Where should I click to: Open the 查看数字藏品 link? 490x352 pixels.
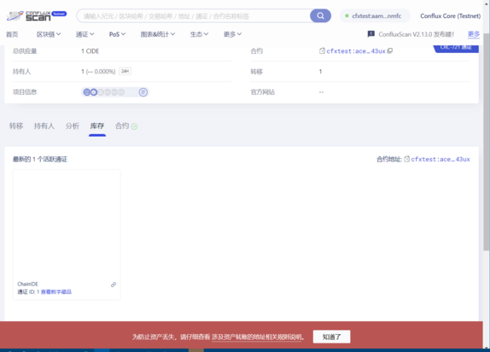pos(56,291)
